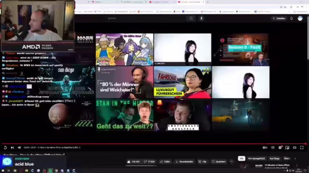Screen dimensions: 309x173
Task: Select the Sun Diego filter chip
Action: click(275, 159)
